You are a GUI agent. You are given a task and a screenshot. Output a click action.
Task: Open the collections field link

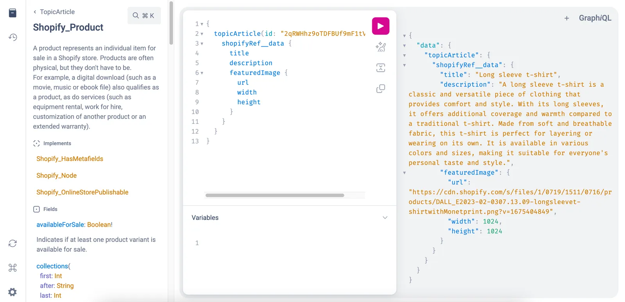(x=52, y=266)
